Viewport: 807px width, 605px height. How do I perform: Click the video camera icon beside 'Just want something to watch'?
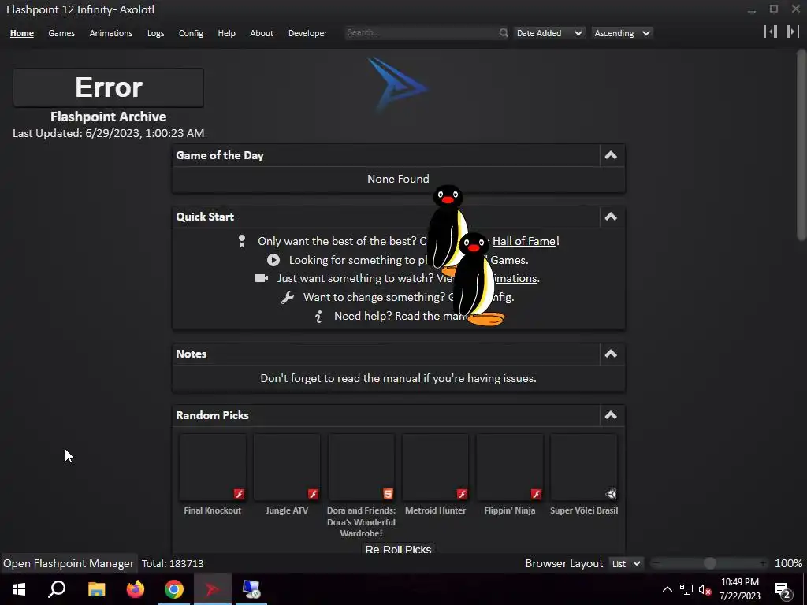262,278
